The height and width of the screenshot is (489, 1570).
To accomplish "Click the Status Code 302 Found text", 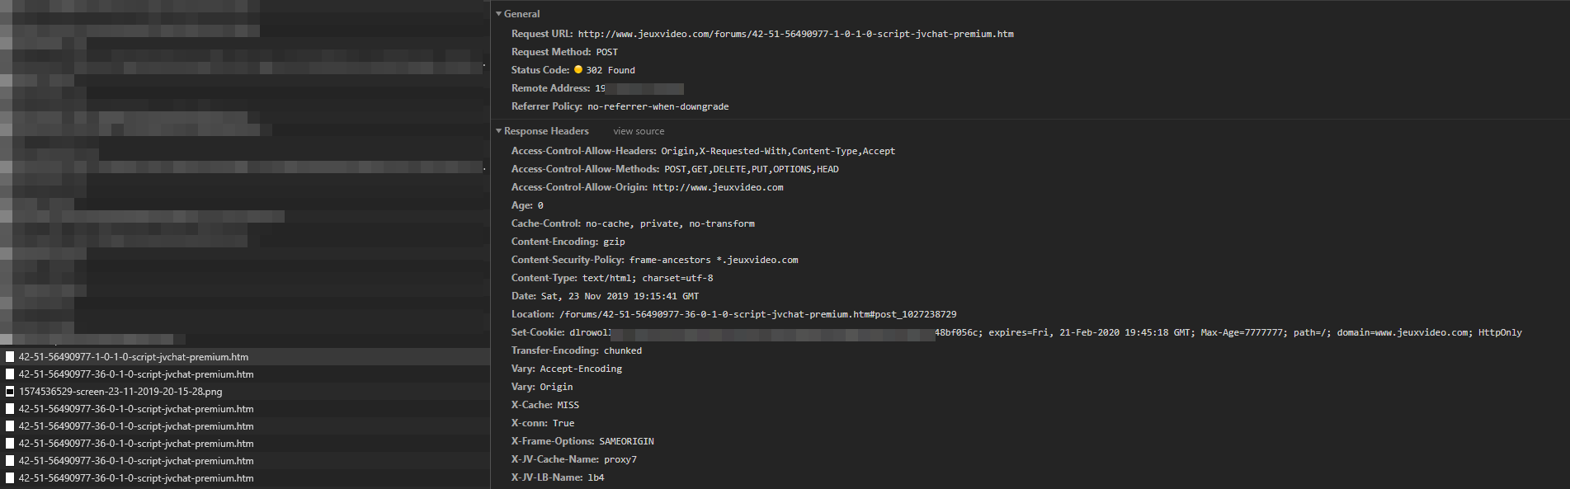I will [611, 70].
